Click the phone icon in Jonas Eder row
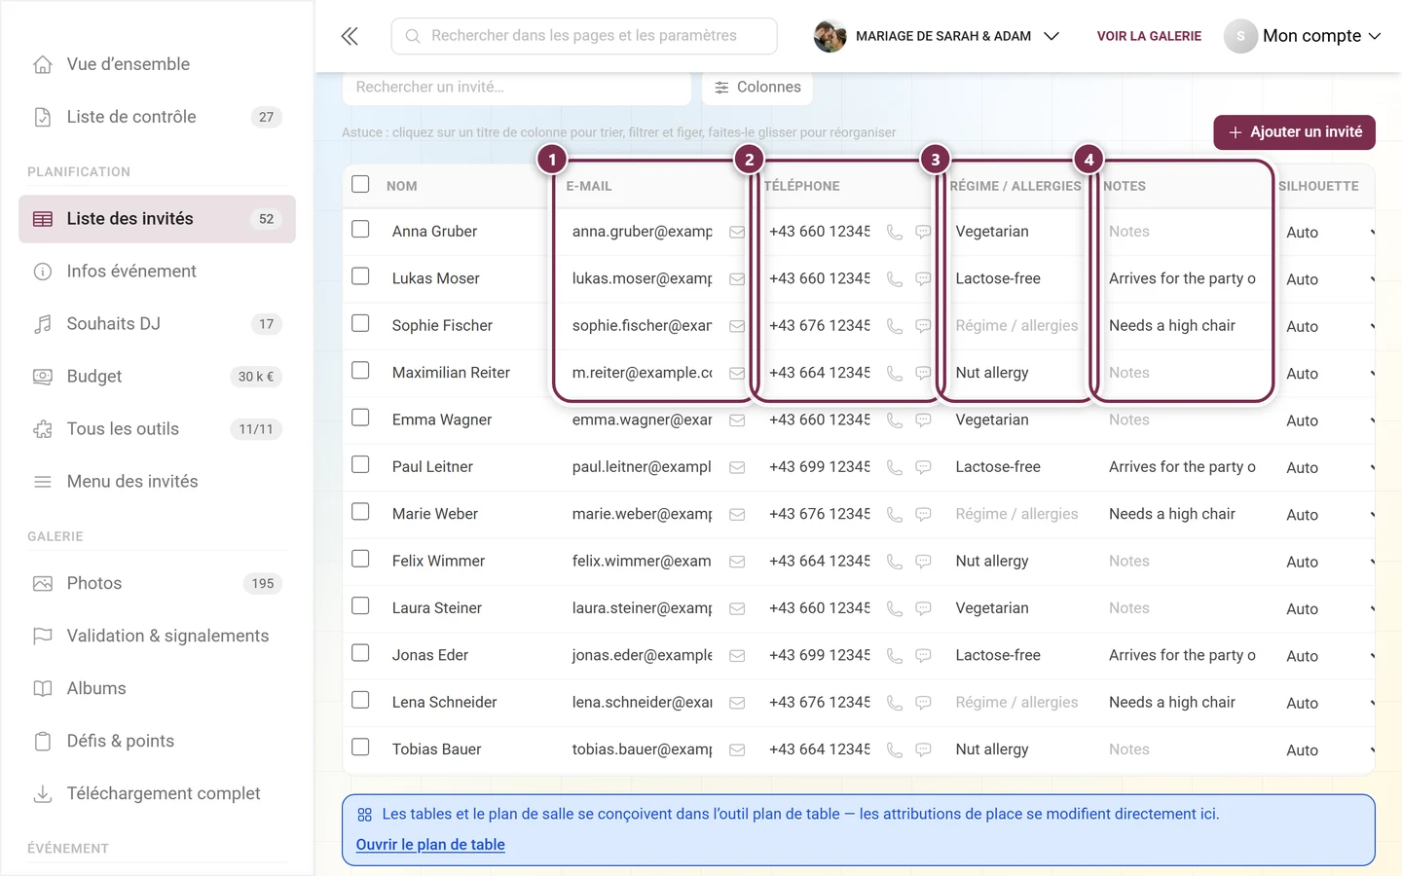This screenshot has height=876, width=1402. tap(894, 655)
